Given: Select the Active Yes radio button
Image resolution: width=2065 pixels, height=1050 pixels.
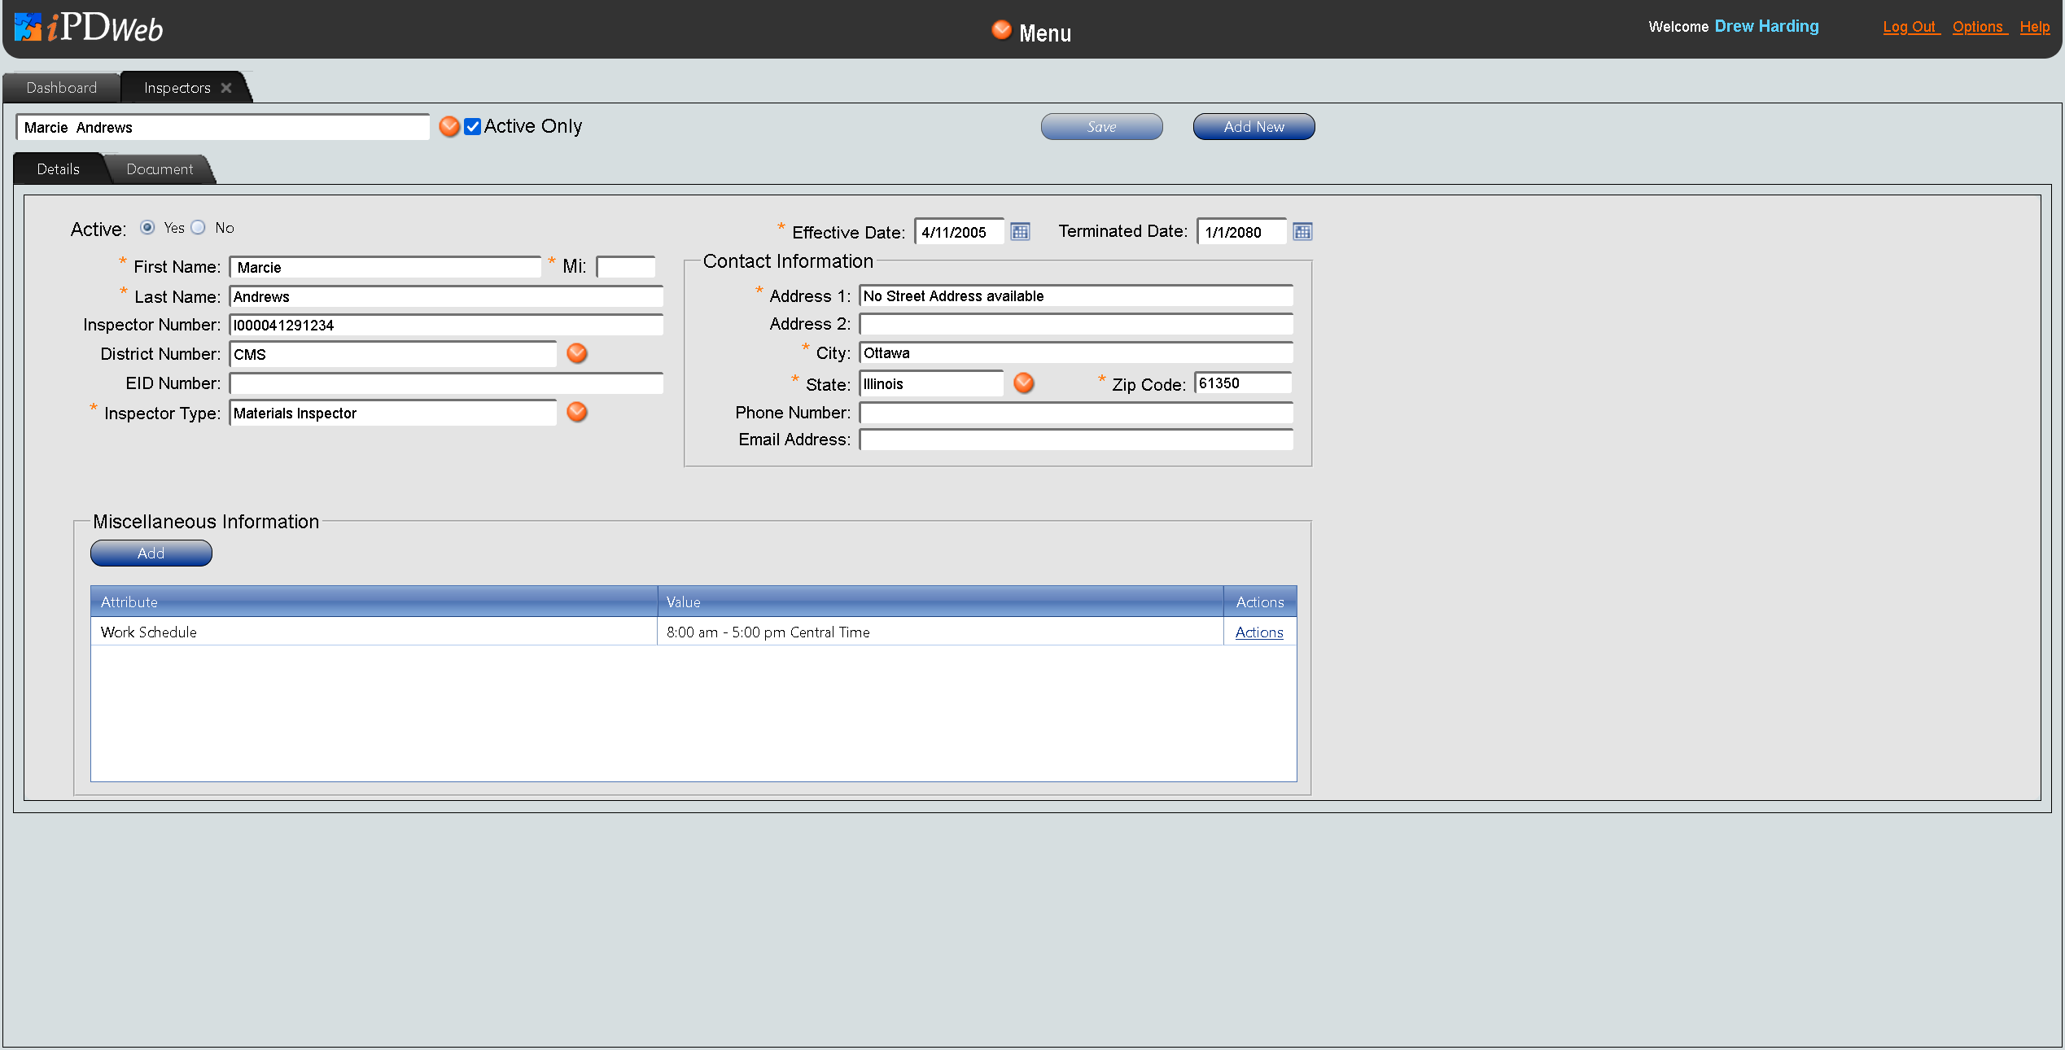Looking at the screenshot, I should [147, 228].
